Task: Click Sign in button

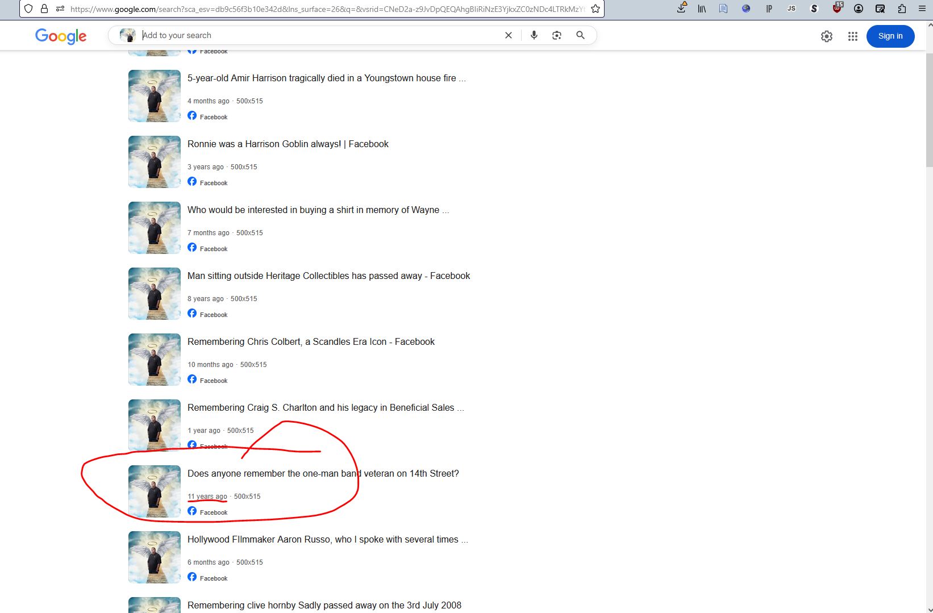Action: [x=890, y=36]
